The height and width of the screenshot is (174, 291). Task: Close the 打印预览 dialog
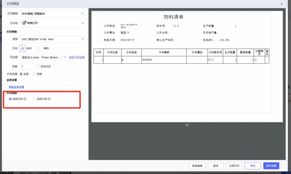[x=282, y=4]
